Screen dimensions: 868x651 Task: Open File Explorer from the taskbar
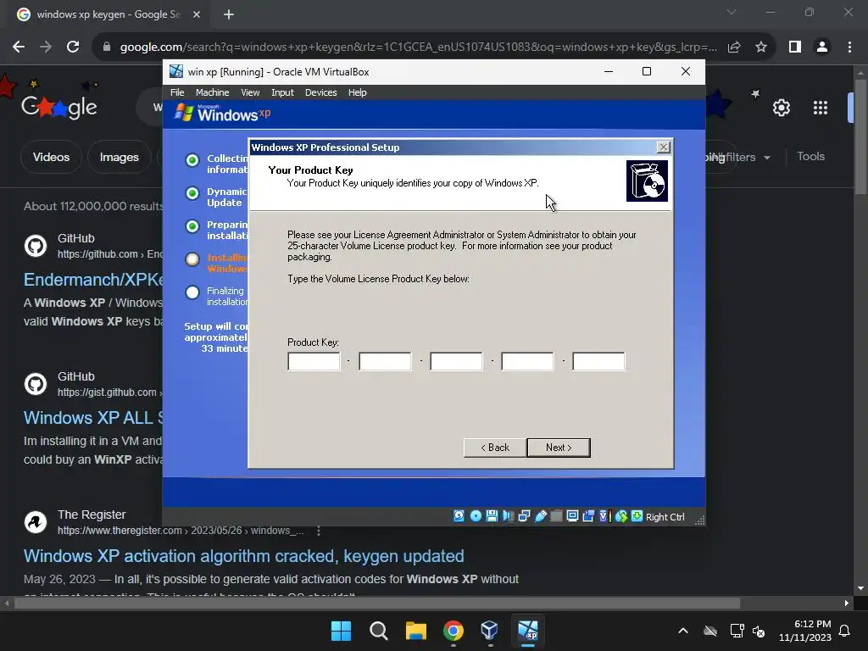[415, 631]
